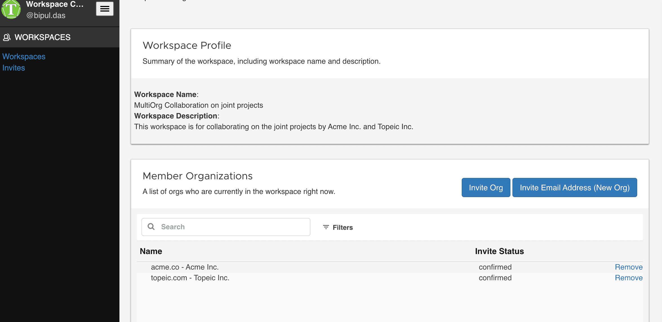The width and height of the screenshot is (662, 322).
Task: Open the Workspaces sidebar link
Action: pos(24,56)
